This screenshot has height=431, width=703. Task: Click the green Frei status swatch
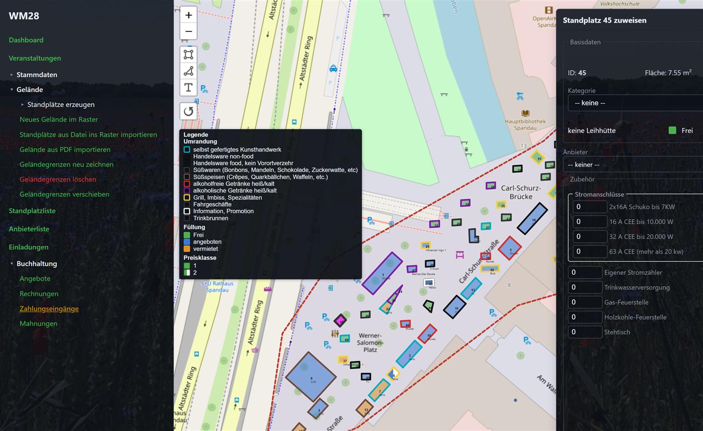pyautogui.click(x=672, y=130)
